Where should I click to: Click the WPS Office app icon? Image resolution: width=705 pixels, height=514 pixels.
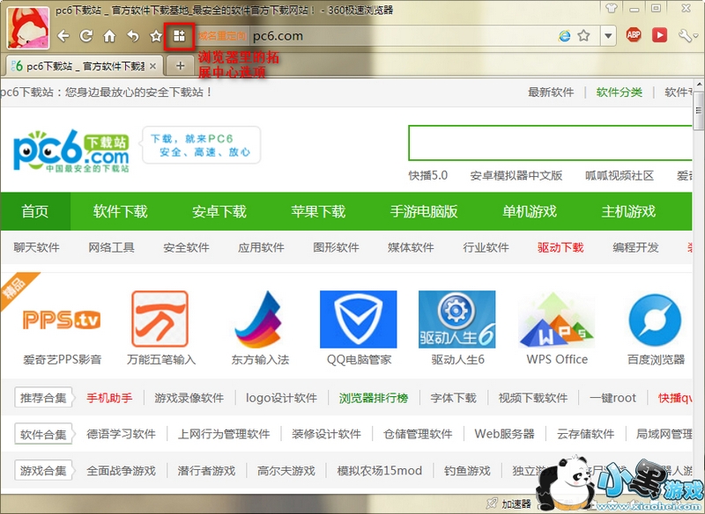click(557, 319)
